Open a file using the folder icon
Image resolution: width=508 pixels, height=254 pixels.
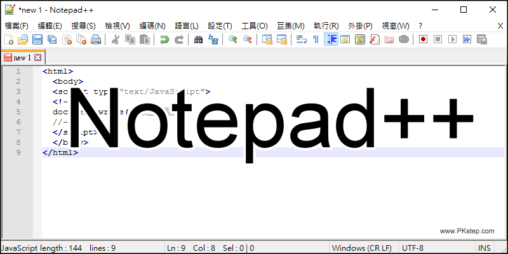23,39
